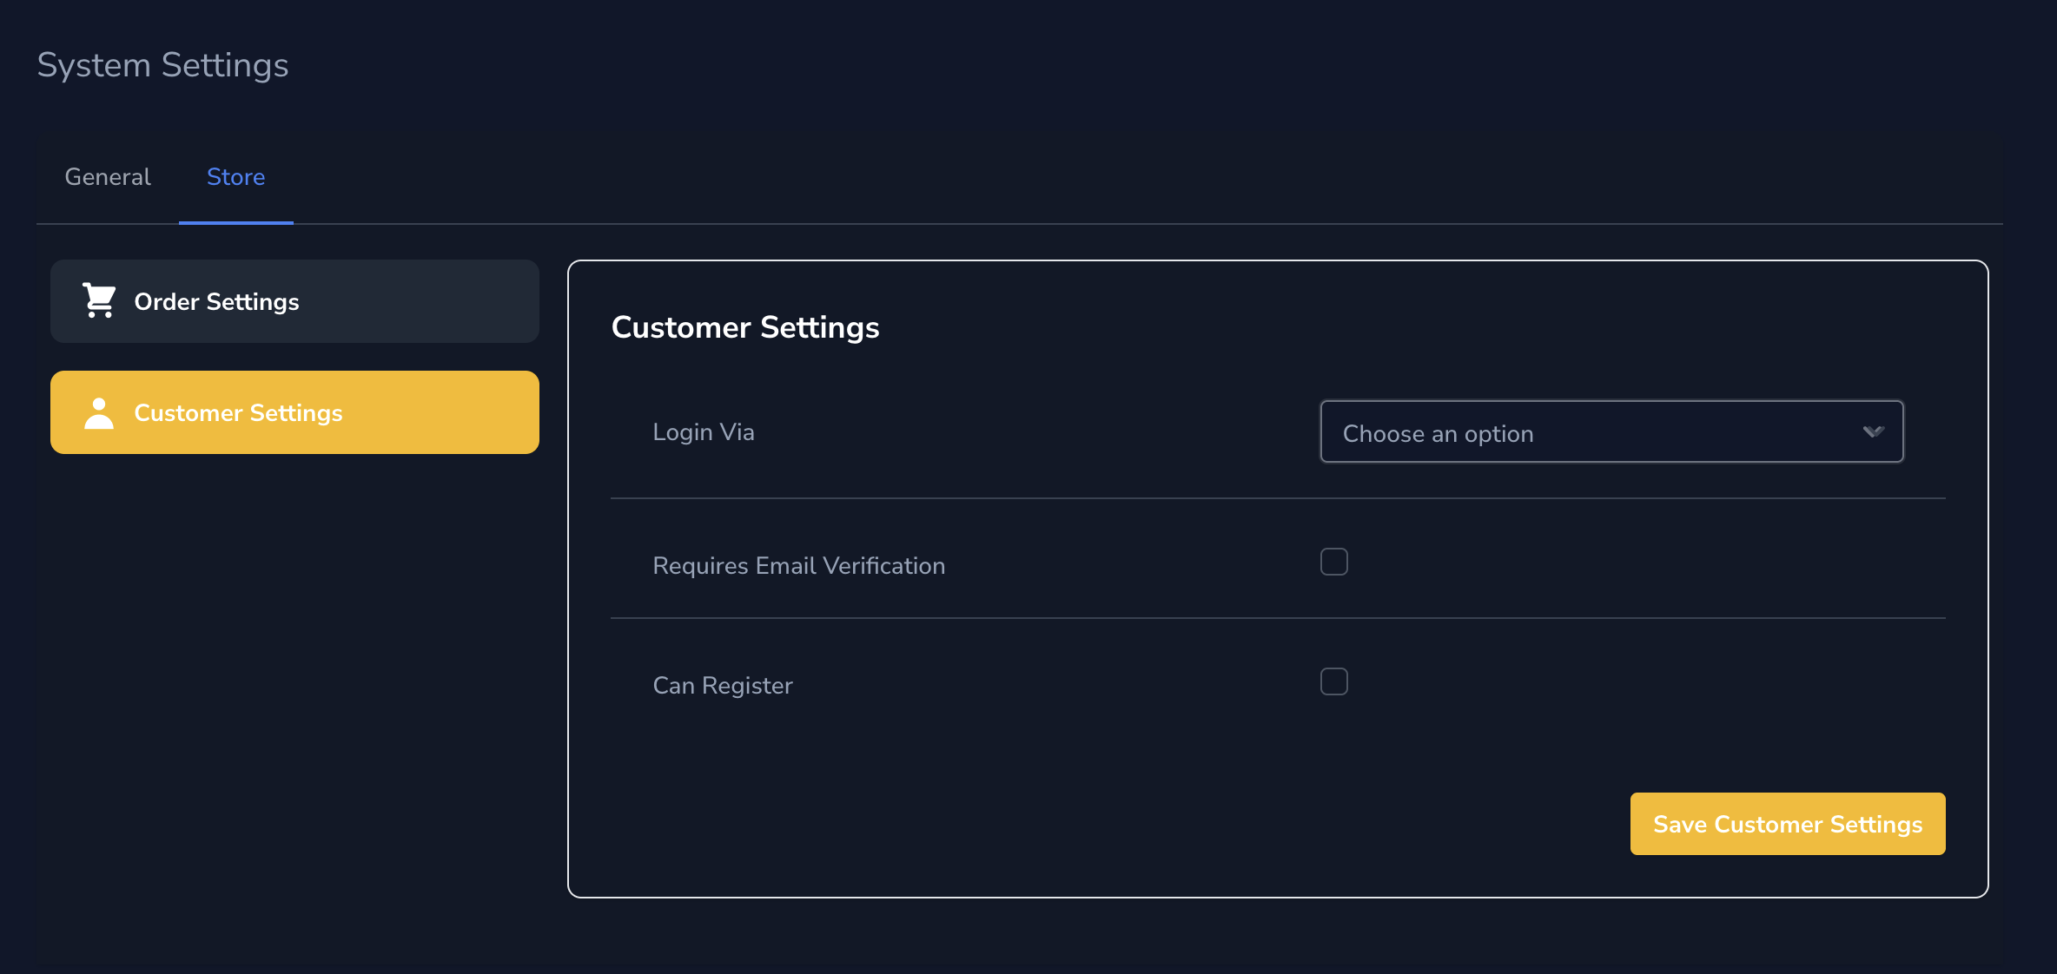Screen dimensions: 2057x974
Task: Click the person icon in sidebar
Action: [99, 412]
